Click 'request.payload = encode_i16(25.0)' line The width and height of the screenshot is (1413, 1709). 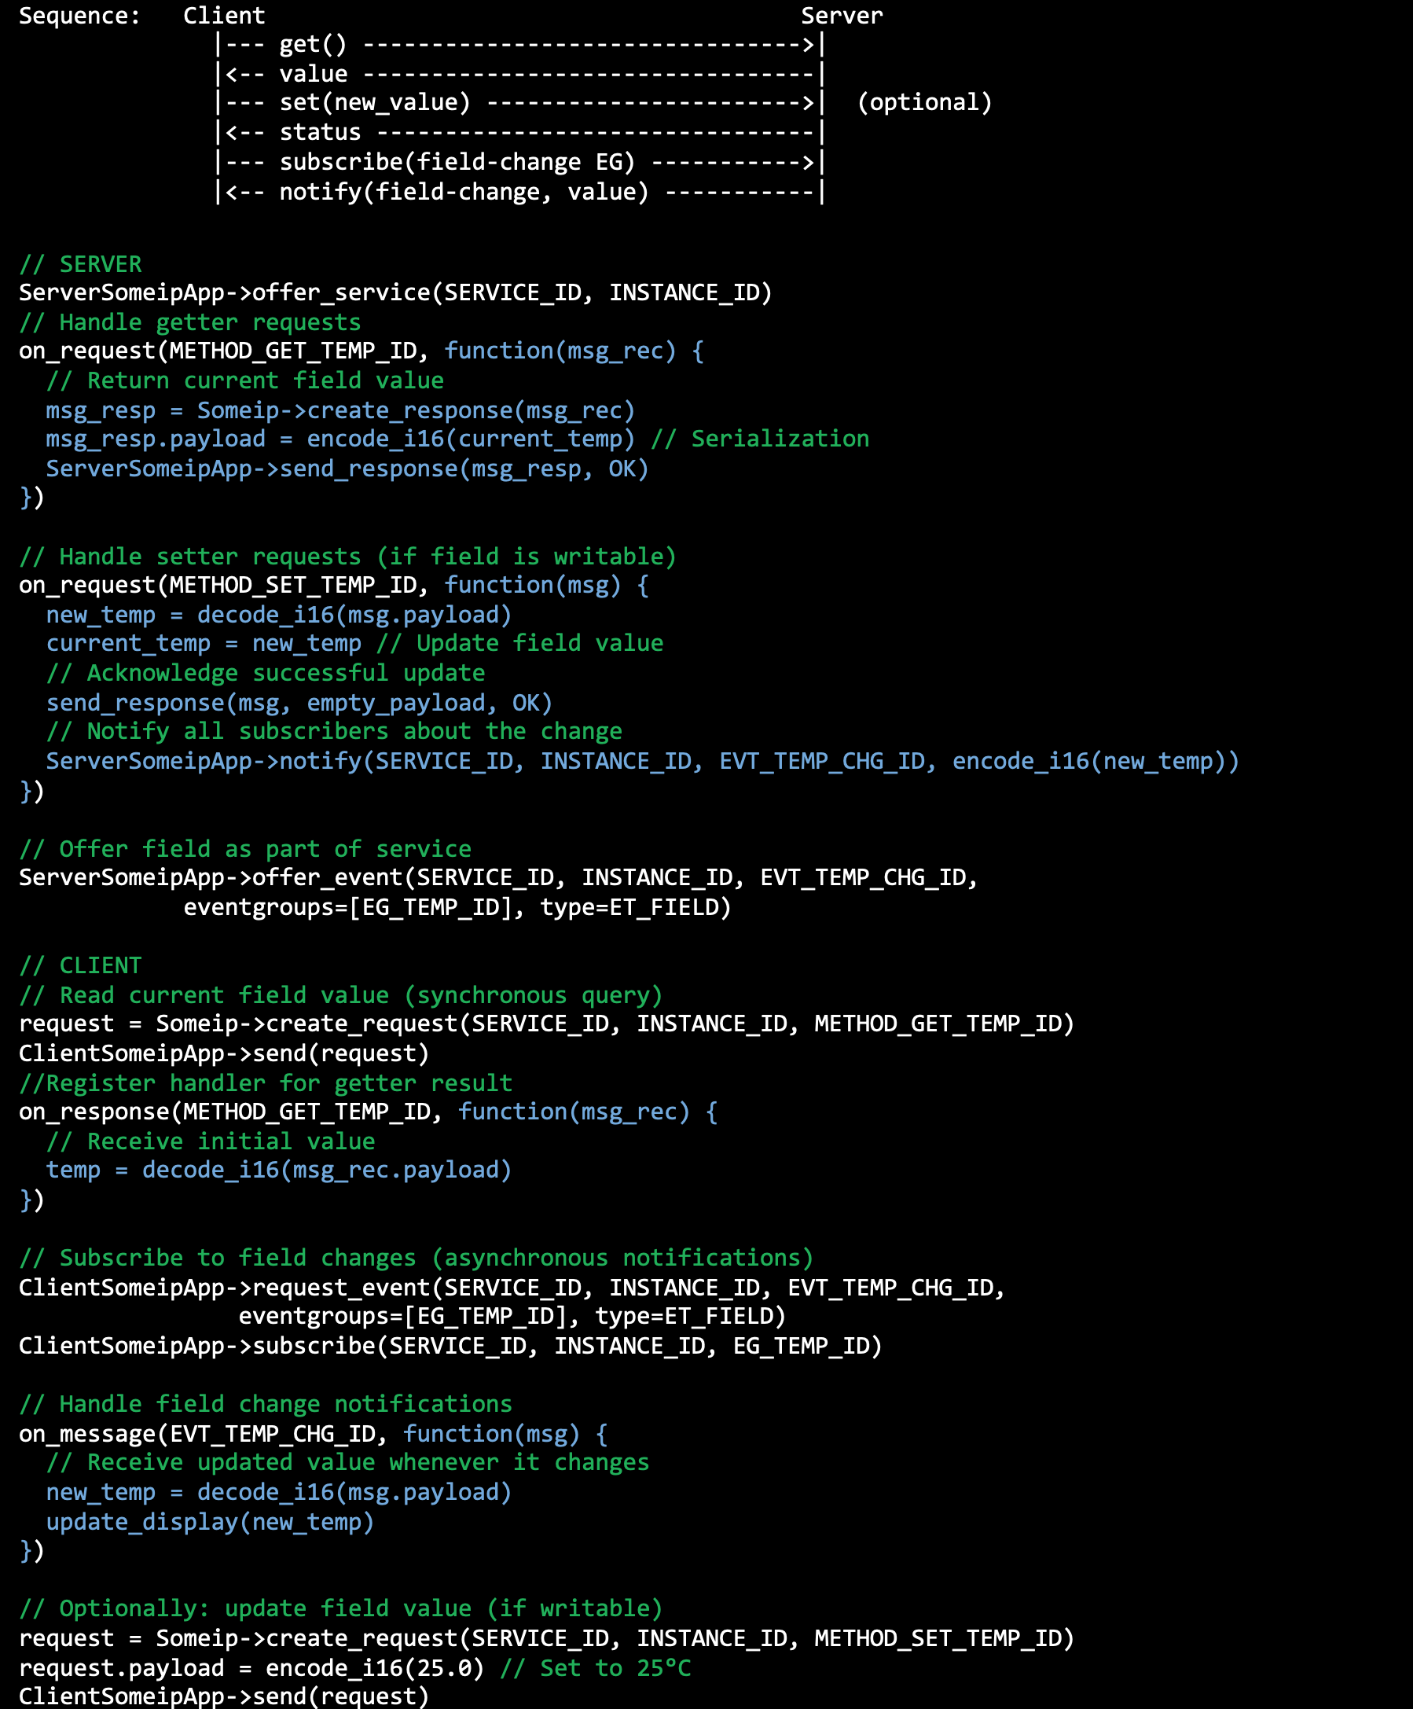point(251,1668)
